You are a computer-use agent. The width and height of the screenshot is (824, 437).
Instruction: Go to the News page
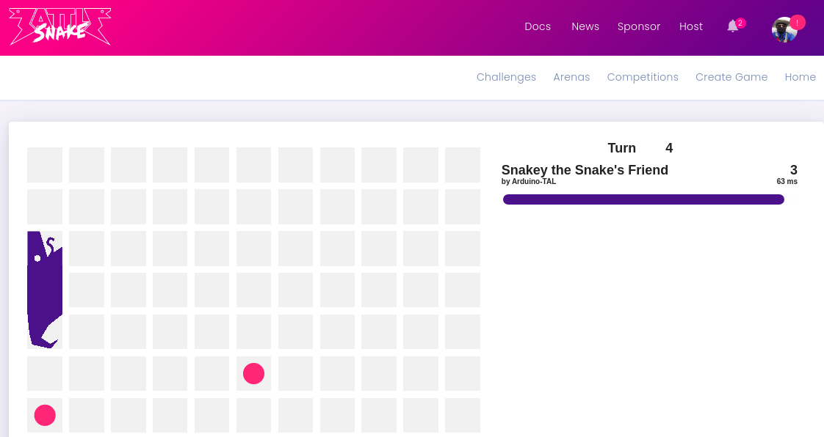(585, 26)
